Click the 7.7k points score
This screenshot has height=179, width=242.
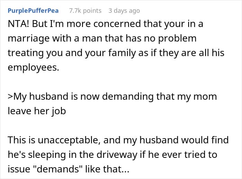click(x=85, y=11)
